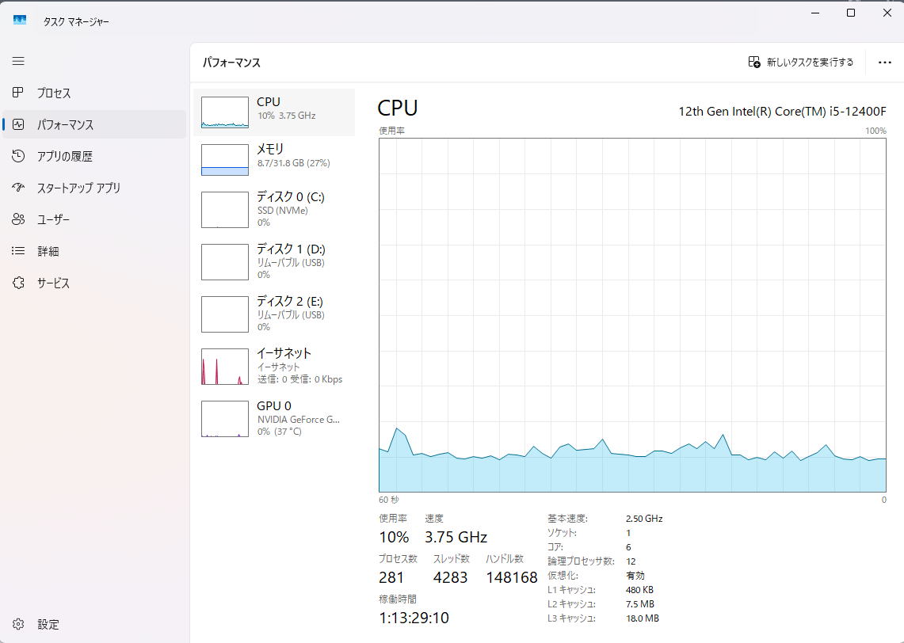Show ディスク 2 (E:) removable graph
Image resolution: width=904 pixels, height=643 pixels.
[274, 314]
